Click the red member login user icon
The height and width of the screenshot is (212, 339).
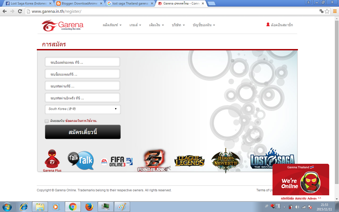(x=268, y=25)
